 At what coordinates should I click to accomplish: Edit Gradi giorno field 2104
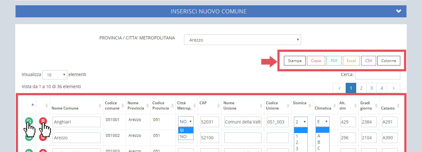coord(369,137)
